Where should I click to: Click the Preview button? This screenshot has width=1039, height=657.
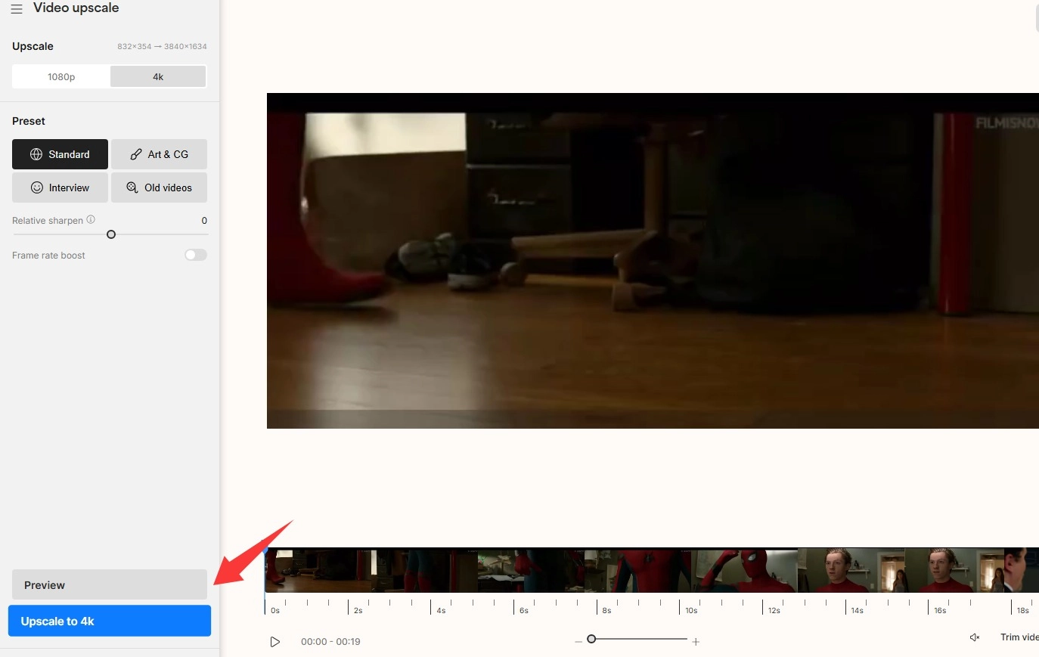[x=110, y=585]
